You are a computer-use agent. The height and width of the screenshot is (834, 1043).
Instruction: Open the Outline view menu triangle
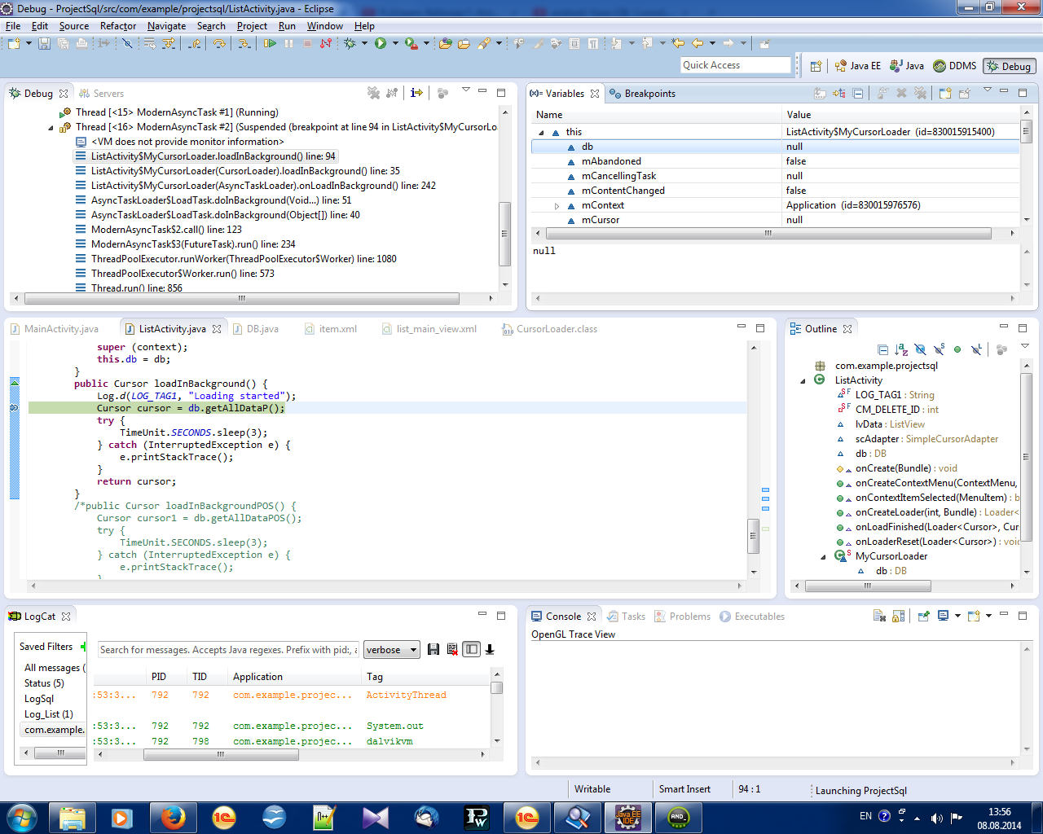(1025, 345)
